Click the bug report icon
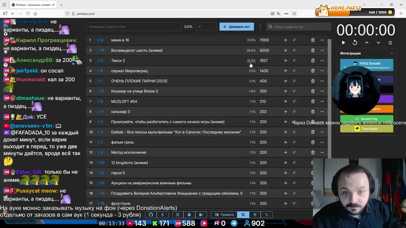This screenshot has width=406, height=228. pos(189,215)
